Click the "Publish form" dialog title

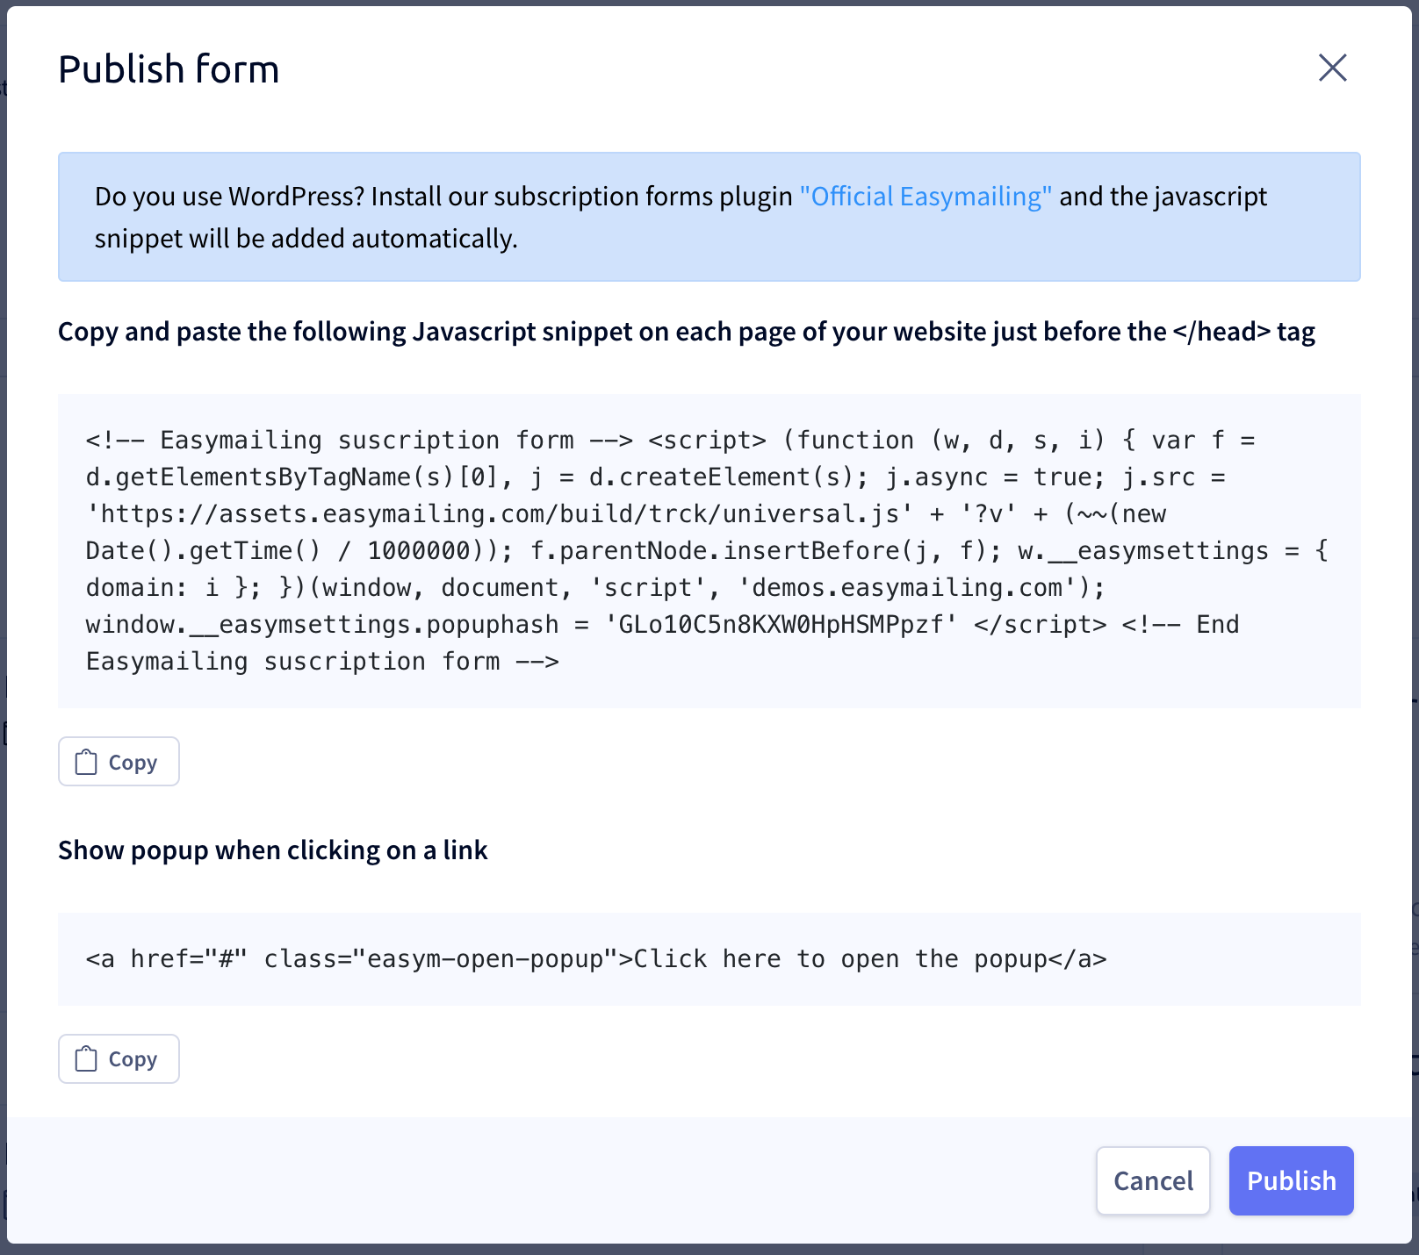[169, 68]
